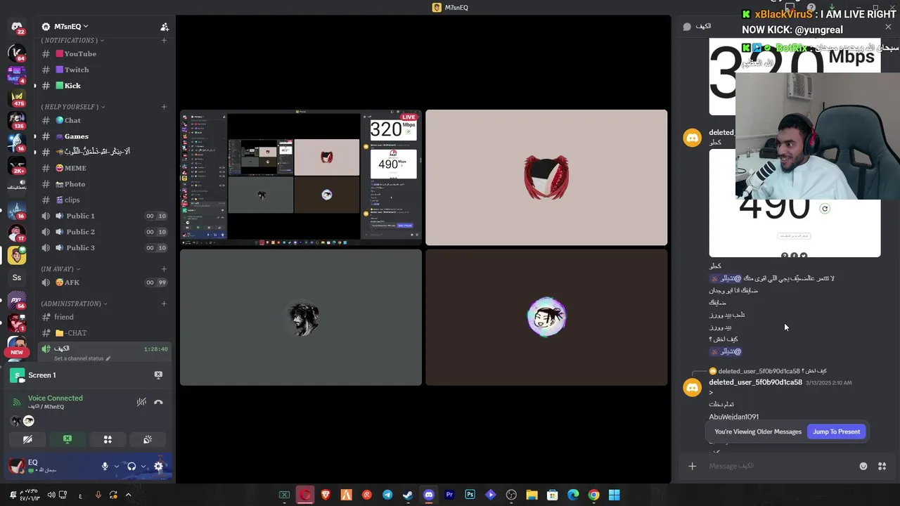Viewport: 900px width, 506px height.
Task: Open headphone output options chevron
Action: tap(143, 466)
